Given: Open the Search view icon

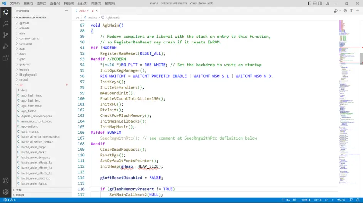Looking at the screenshot, I should [x=5, y=23].
